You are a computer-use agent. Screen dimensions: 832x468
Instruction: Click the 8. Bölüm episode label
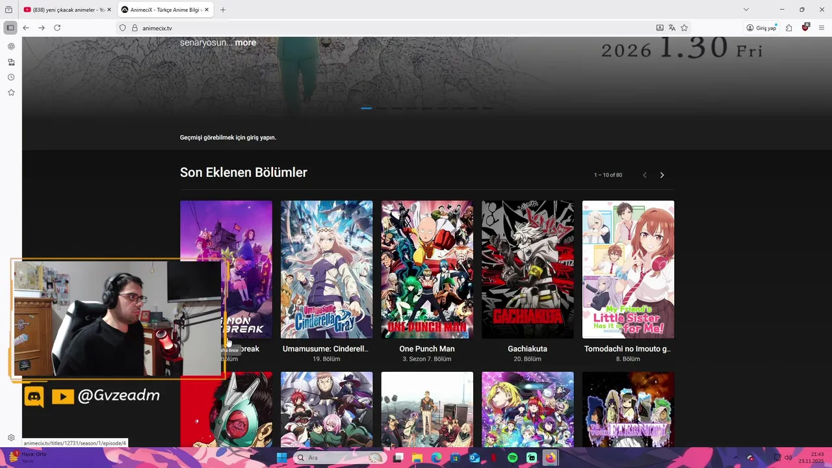pyautogui.click(x=628, y=359)
